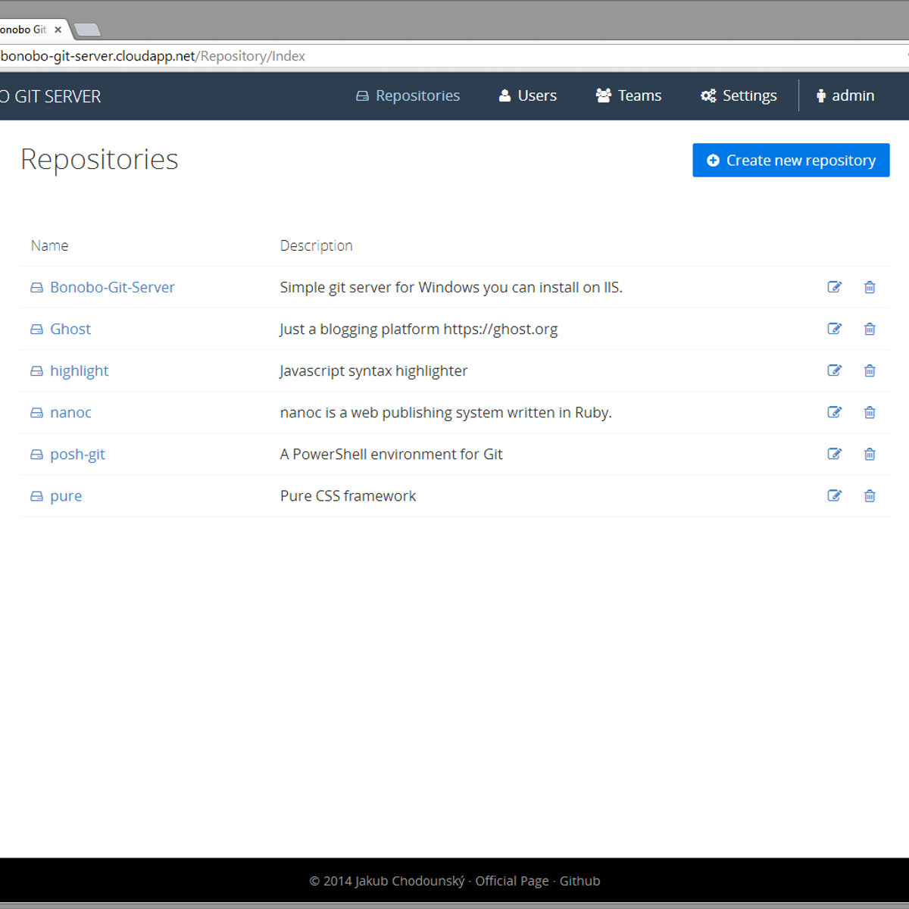Delete the posh-git repository
The width and height of the screenshot is (909, 909).
[x=870, y=454]
